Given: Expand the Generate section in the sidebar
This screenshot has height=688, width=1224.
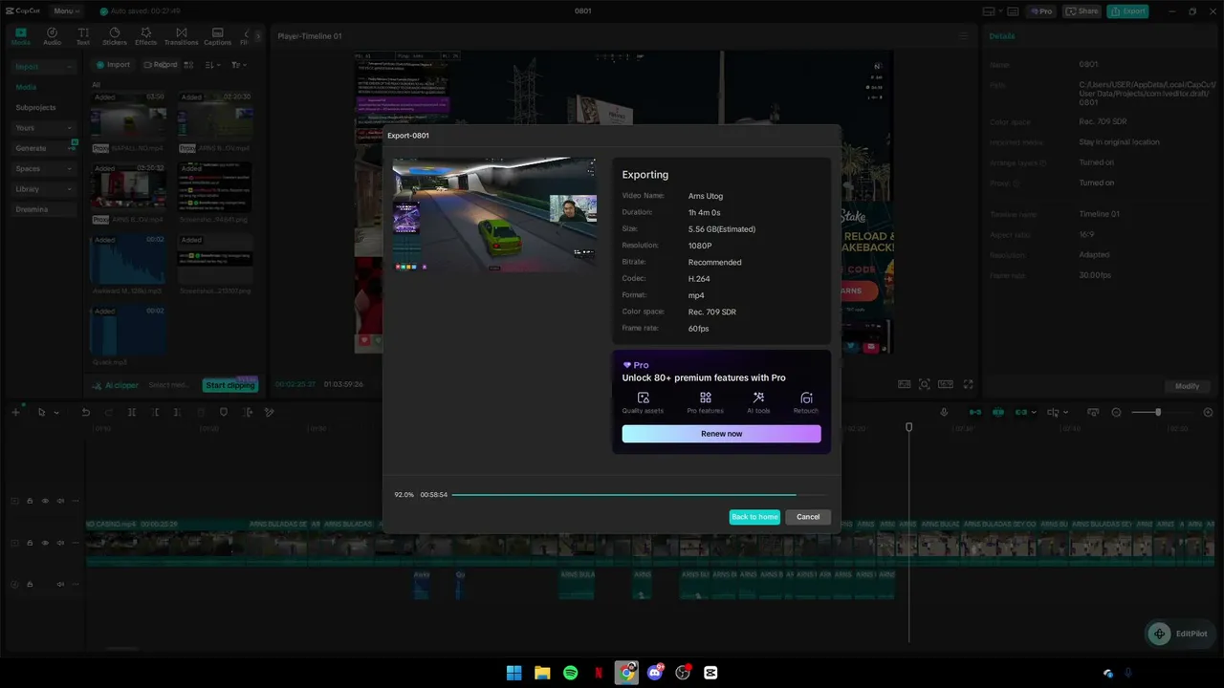Looking at the screenshot, I should [42, 148].
